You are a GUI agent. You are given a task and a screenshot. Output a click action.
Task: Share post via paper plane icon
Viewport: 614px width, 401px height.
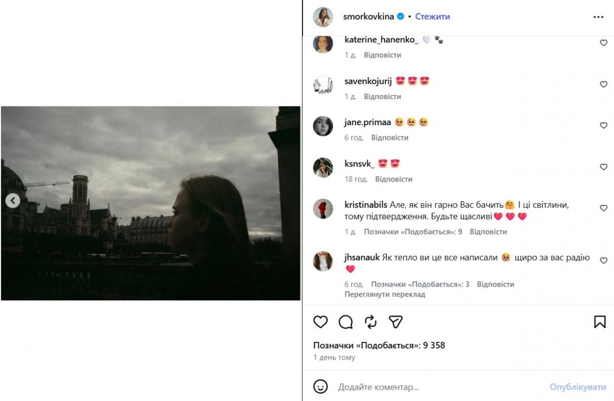click(396, 322)
